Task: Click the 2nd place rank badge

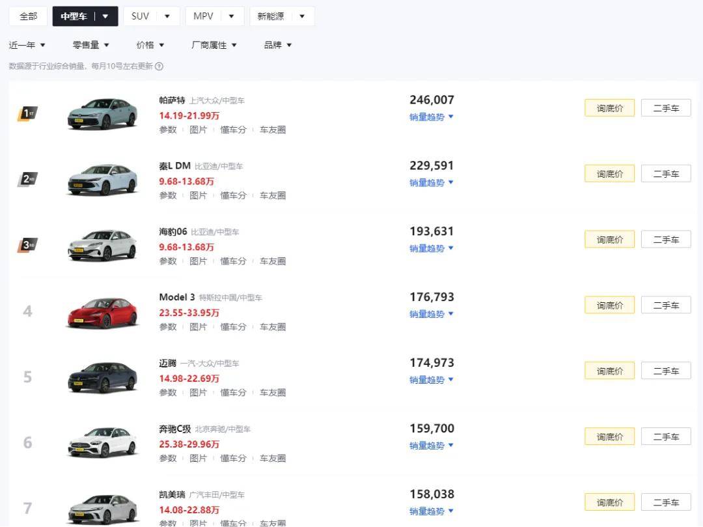Action: [x=27, y=179]
